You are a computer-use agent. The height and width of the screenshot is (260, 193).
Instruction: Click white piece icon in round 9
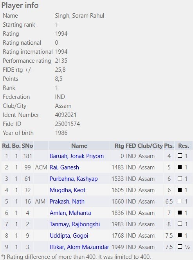point(180,247)
